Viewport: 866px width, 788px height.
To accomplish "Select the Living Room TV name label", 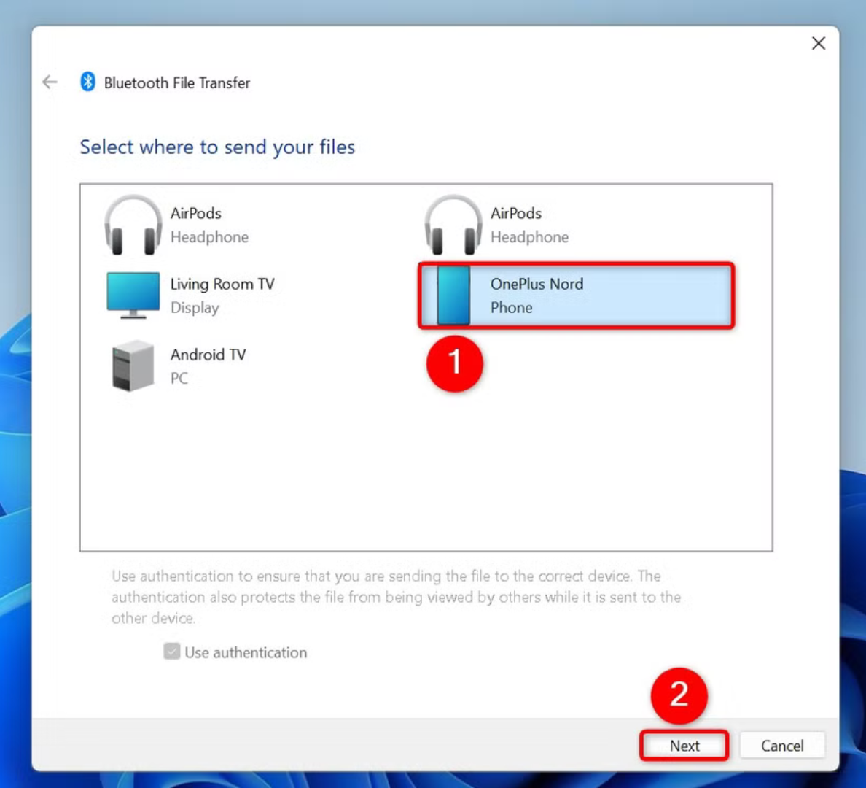I will (222, 284).
